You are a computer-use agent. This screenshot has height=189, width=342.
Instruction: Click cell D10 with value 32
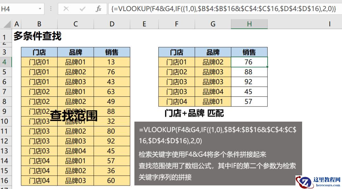[112, 121]
